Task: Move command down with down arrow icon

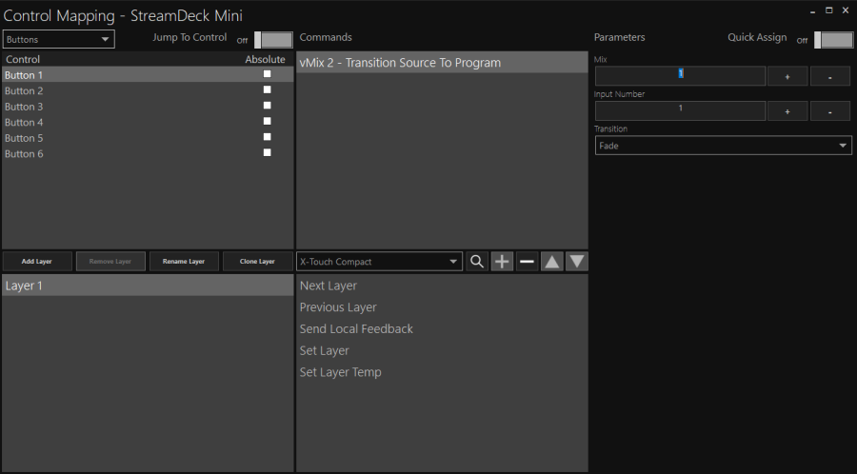Action: click(576, 262)
